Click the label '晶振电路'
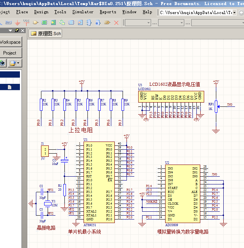This screenshot has width=244, height=248. (46, 228)
